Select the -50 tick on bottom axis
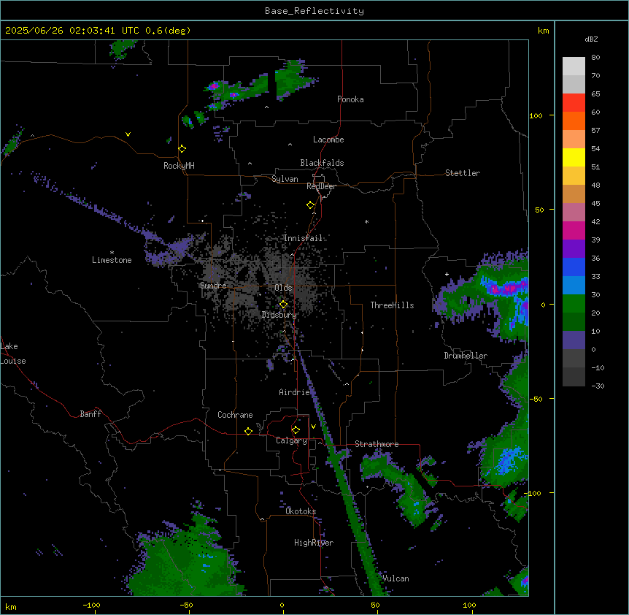The height and width of the screenshot is (615, 629). 186,605
